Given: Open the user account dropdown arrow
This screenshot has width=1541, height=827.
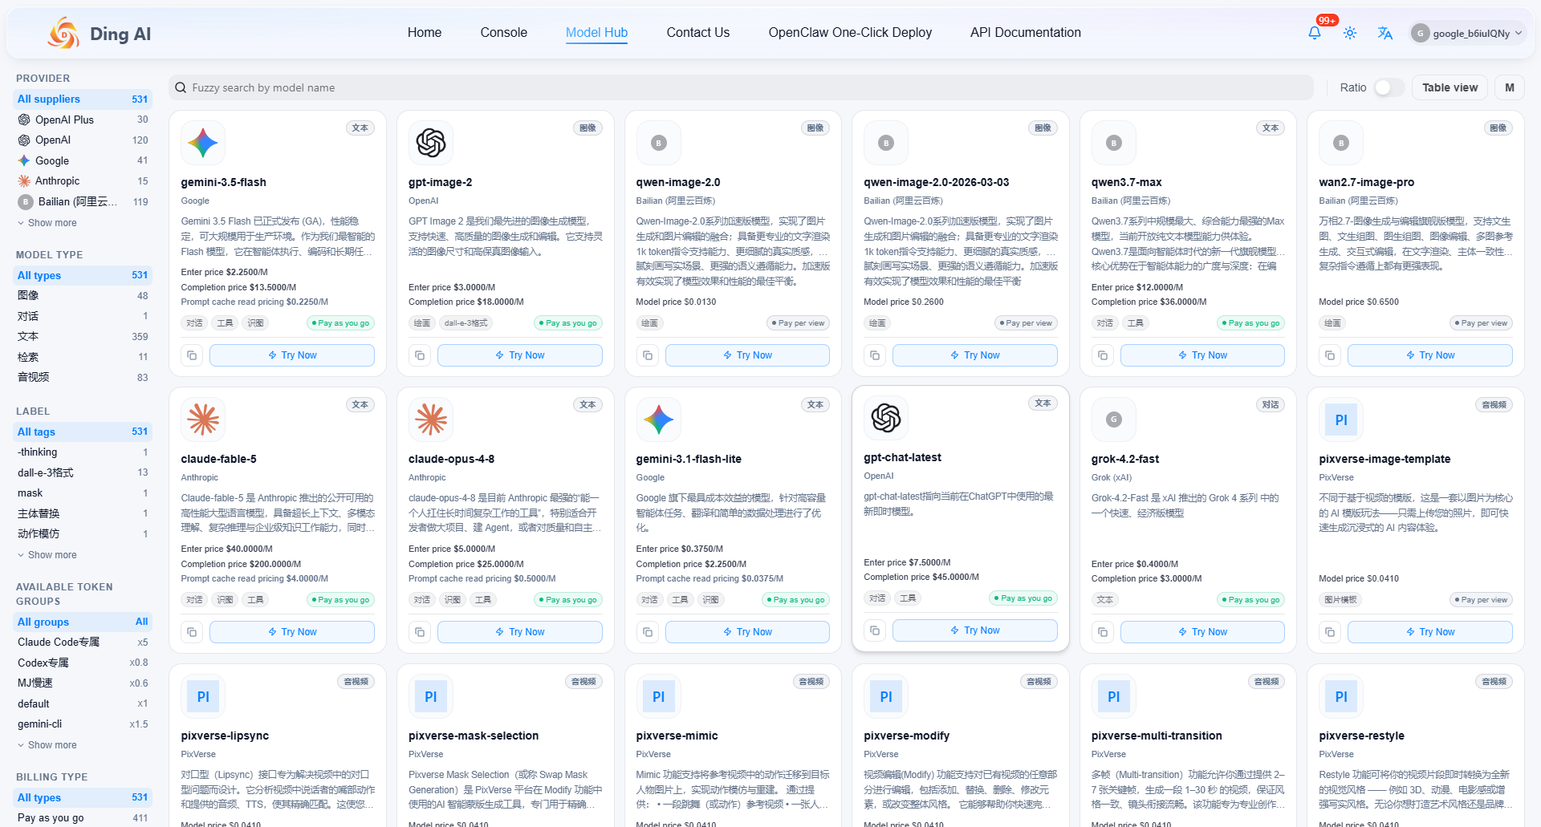Looking at the screenshot, I should [x=1519, y=33].
